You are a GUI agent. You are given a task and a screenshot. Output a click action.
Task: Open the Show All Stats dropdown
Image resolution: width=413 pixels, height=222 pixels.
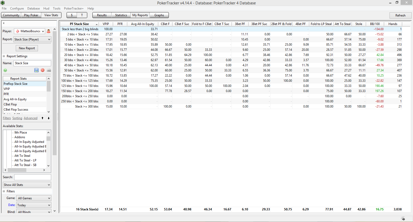click(27, 185)
